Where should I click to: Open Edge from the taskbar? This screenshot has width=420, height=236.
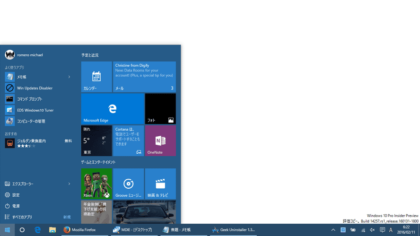(37, 230)
